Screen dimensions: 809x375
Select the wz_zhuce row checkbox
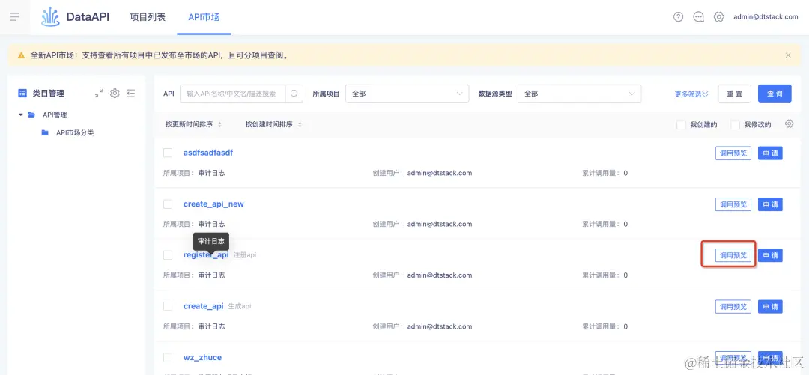pos(168,357)
